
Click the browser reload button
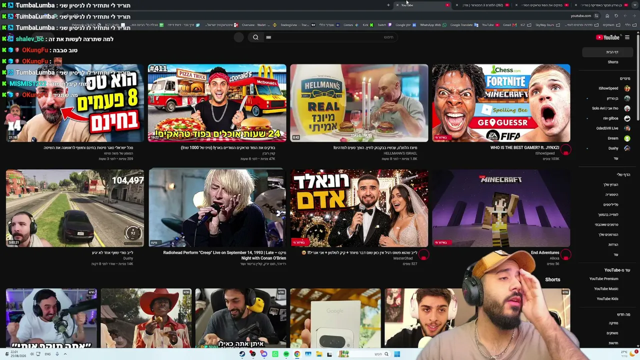[616, 16]
